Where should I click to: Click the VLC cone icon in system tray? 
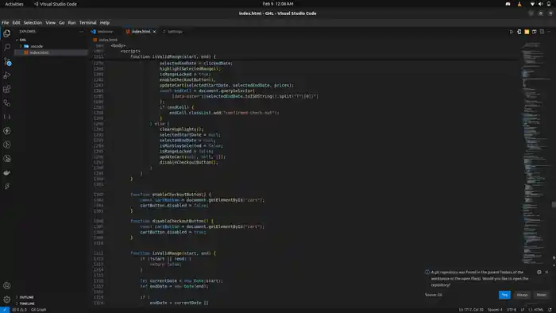[519, 4]
